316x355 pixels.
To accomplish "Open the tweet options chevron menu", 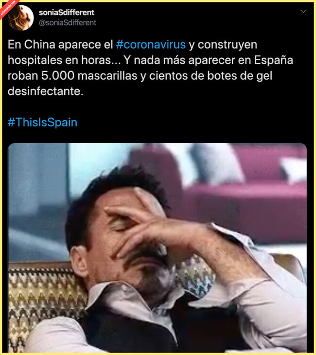I will tap(303, 11).
